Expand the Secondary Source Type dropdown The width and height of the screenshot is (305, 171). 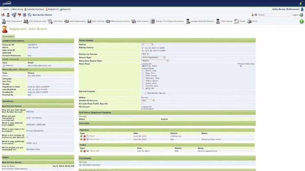(155, 60)
